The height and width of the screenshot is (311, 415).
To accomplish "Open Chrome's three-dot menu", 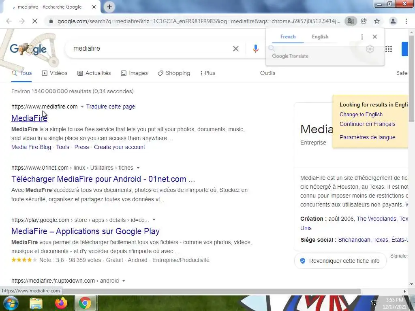I will 406,21.
